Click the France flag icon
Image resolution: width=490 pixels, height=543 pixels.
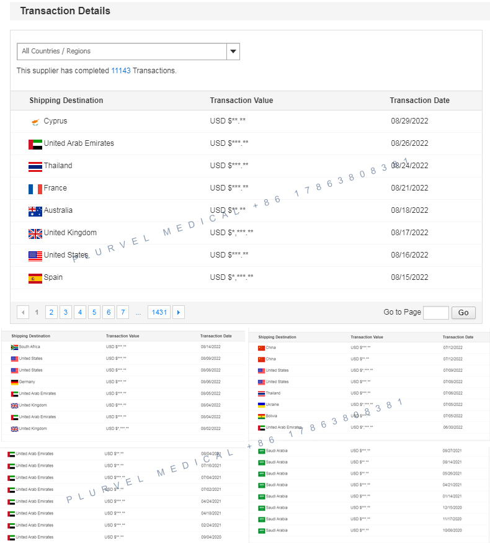pyautogui.click(x=35, y=189)
